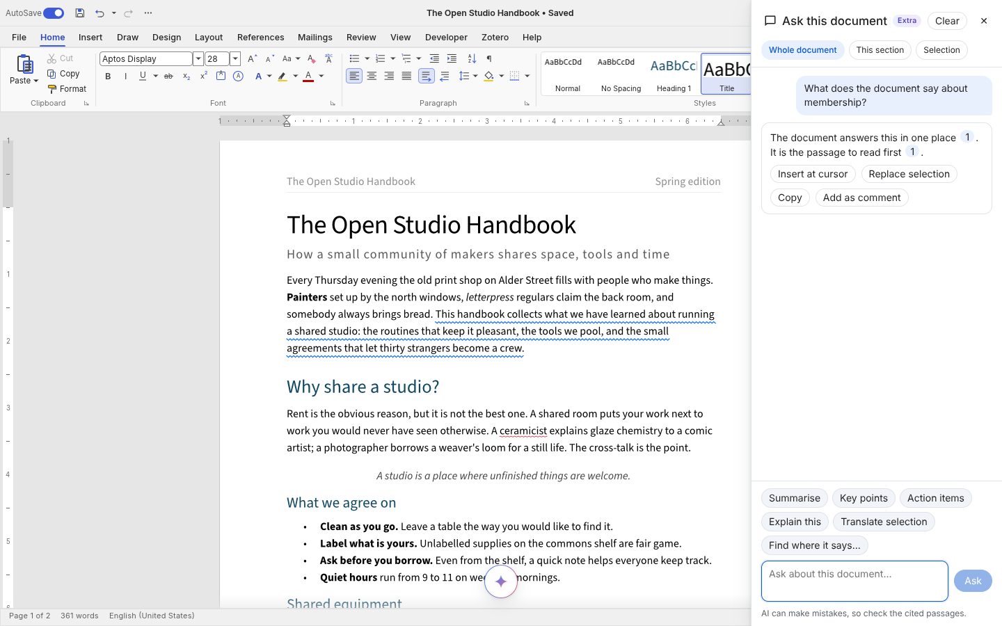Screen dimensions: 1002x626
Task: Click the Increase Font Size icon
Action: [252, 59]
